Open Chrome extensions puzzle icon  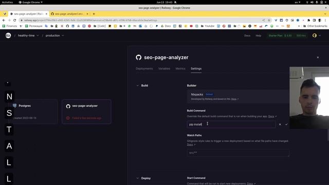[308, 21]
